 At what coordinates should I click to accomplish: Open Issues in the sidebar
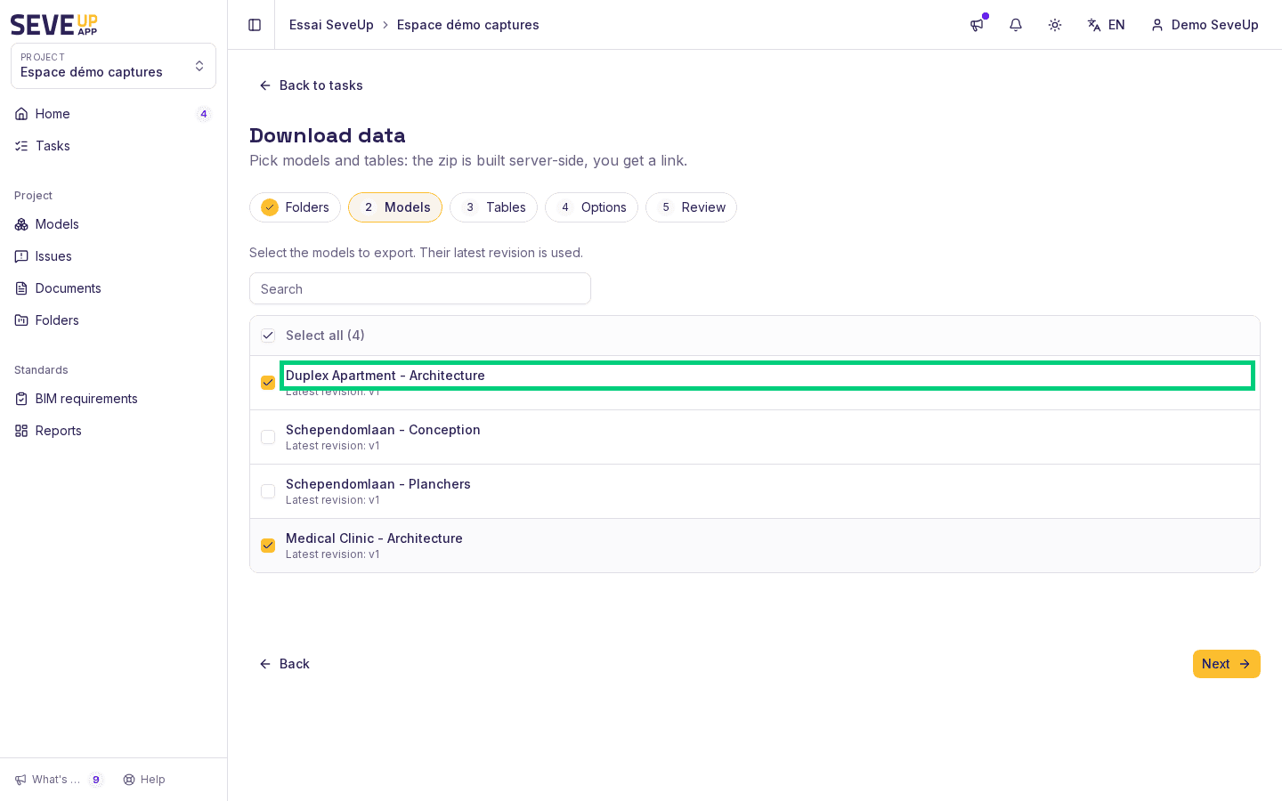[113, 256]
